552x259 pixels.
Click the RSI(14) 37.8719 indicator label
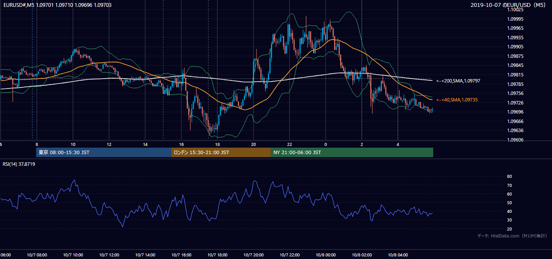[19, 164]
